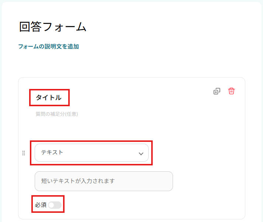Enable required via the grey switch knob
The width and height of the screenshot is (263, 222).
(52, 205)
